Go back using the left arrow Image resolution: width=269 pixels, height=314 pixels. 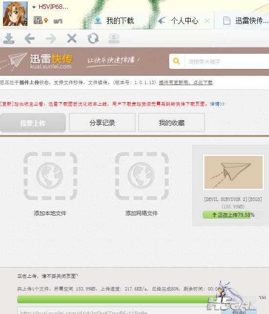tap(30, 38)
